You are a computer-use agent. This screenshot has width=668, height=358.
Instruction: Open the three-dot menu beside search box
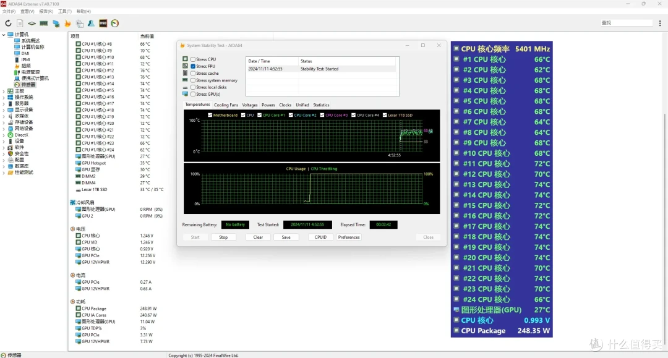(x=660, y=23)
